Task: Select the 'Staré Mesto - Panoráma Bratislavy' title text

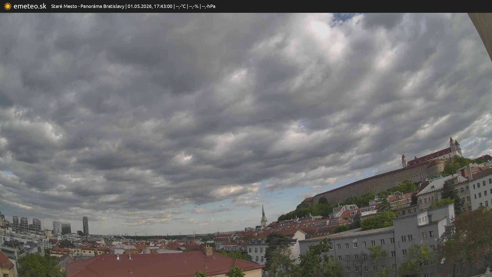Action: tap(88, 6)
